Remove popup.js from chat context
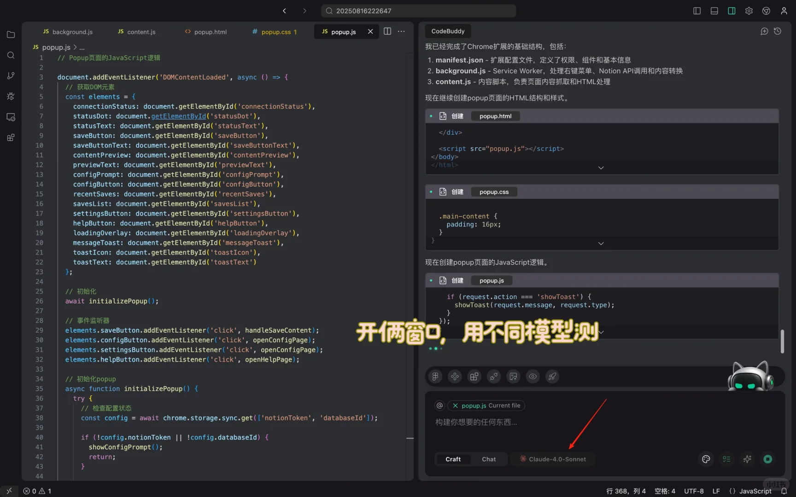Viewport: 796px width, 497px height. click(455, 405)
